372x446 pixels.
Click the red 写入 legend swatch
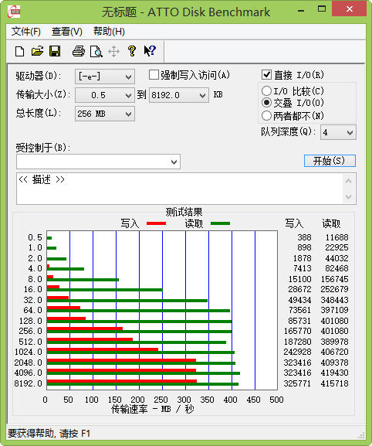156,223
